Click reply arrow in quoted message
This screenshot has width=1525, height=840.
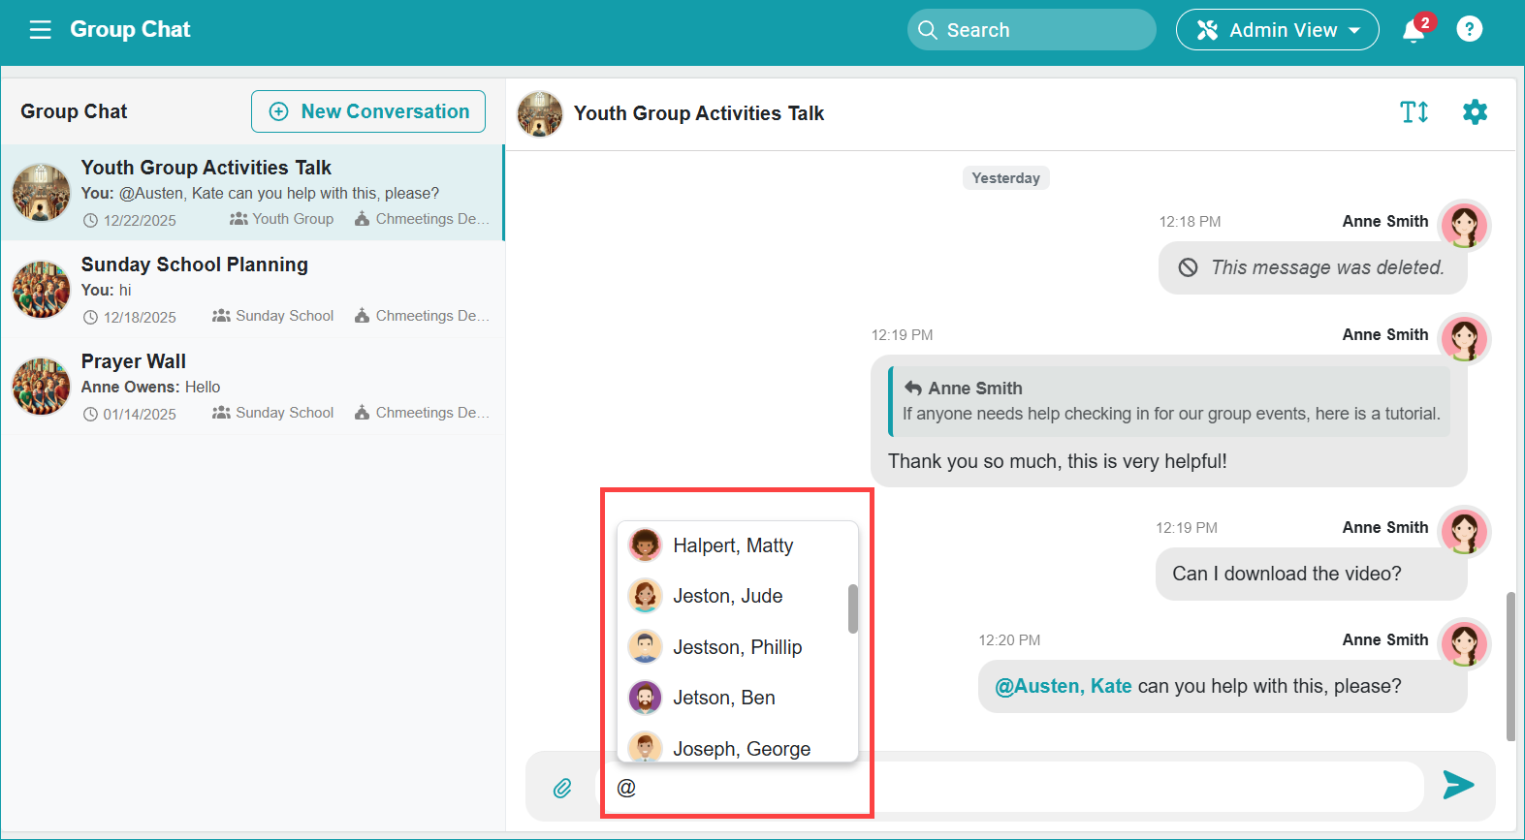click(912, 388)
